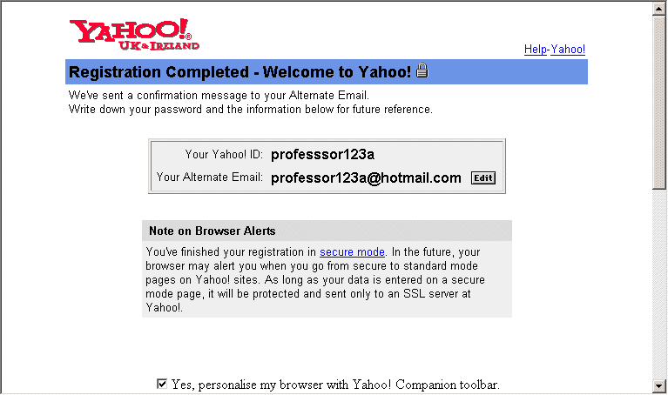The image size is (668, 395).
Task: Click the confirmation message sentence
Action: [x=219, y=96]
